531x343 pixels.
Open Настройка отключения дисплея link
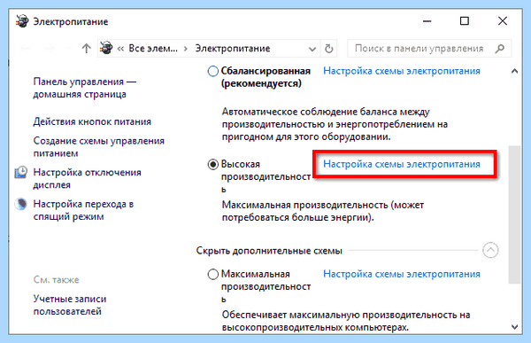pyautogui.click(x=87, y=178)
